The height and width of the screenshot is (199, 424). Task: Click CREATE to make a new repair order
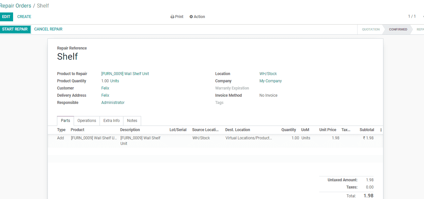tap(24, 16)
